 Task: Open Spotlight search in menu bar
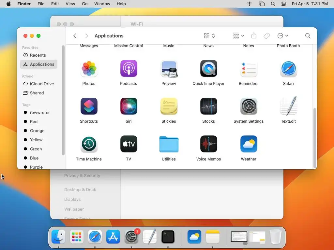(x=273, y=4)
